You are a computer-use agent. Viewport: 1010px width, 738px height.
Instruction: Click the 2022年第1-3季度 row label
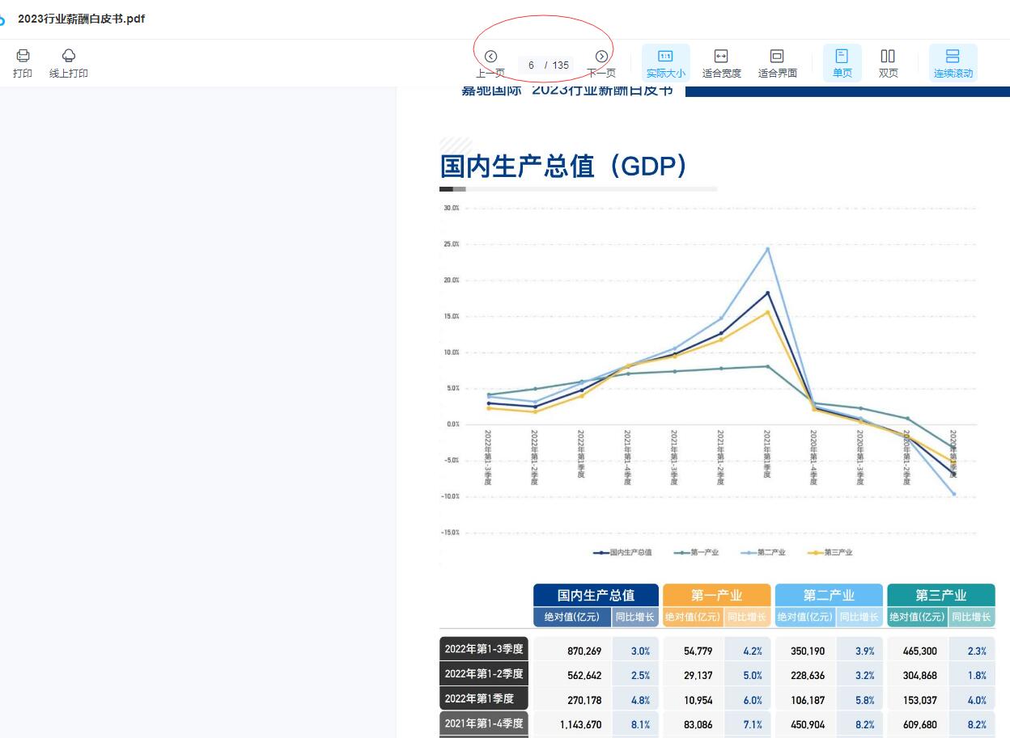[484, 649]
